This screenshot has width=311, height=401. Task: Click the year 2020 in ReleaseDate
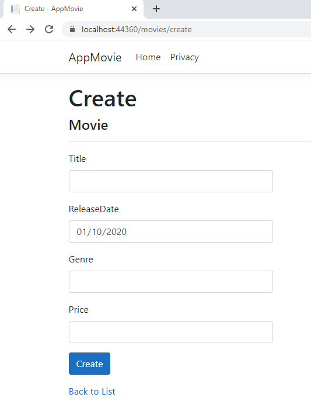(x=117, y=231)
